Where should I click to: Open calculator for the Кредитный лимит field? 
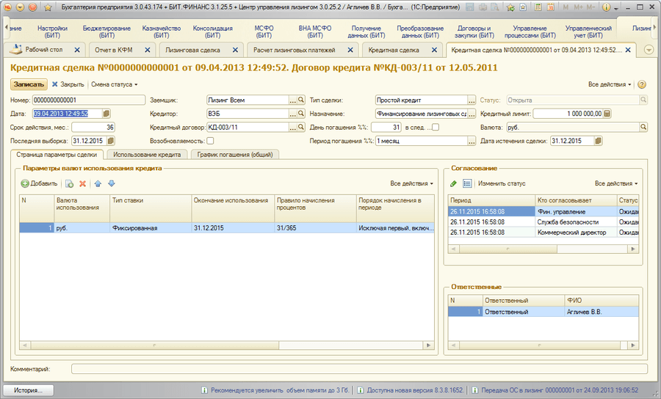607,114
